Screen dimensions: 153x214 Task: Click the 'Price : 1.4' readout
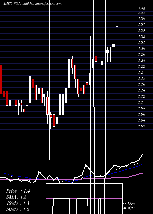click(x=18, y=191)
